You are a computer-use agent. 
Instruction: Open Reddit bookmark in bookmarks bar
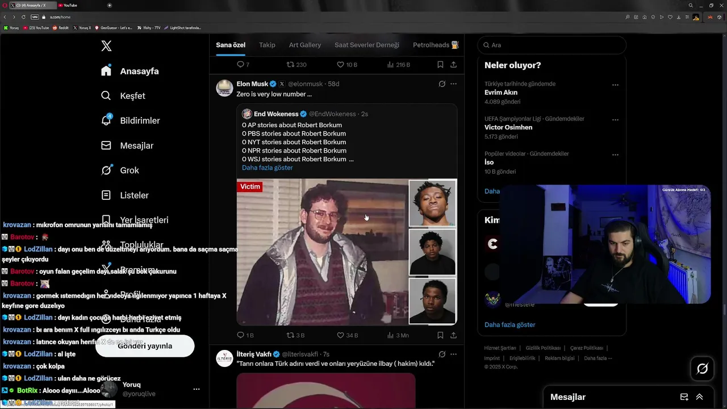click(x=61, y=28)
